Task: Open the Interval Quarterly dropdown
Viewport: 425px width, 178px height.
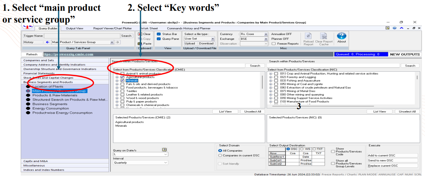Action: tap(166, 163)
